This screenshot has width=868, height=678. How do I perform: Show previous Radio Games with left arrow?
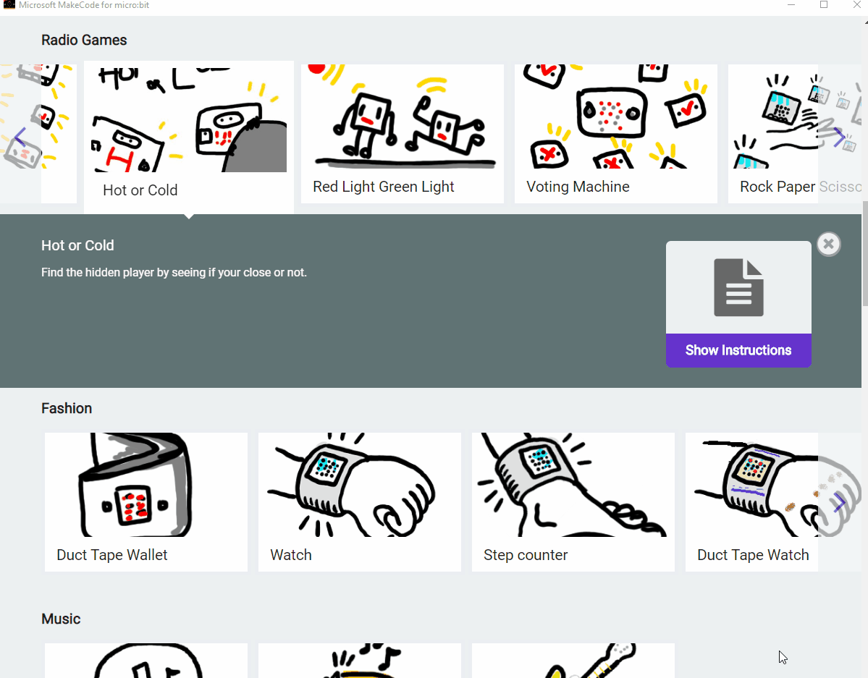coord(20,137)
